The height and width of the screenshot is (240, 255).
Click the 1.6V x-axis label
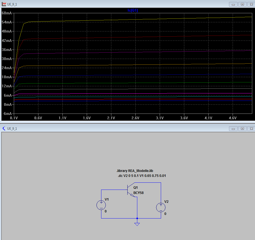point(87,118)
